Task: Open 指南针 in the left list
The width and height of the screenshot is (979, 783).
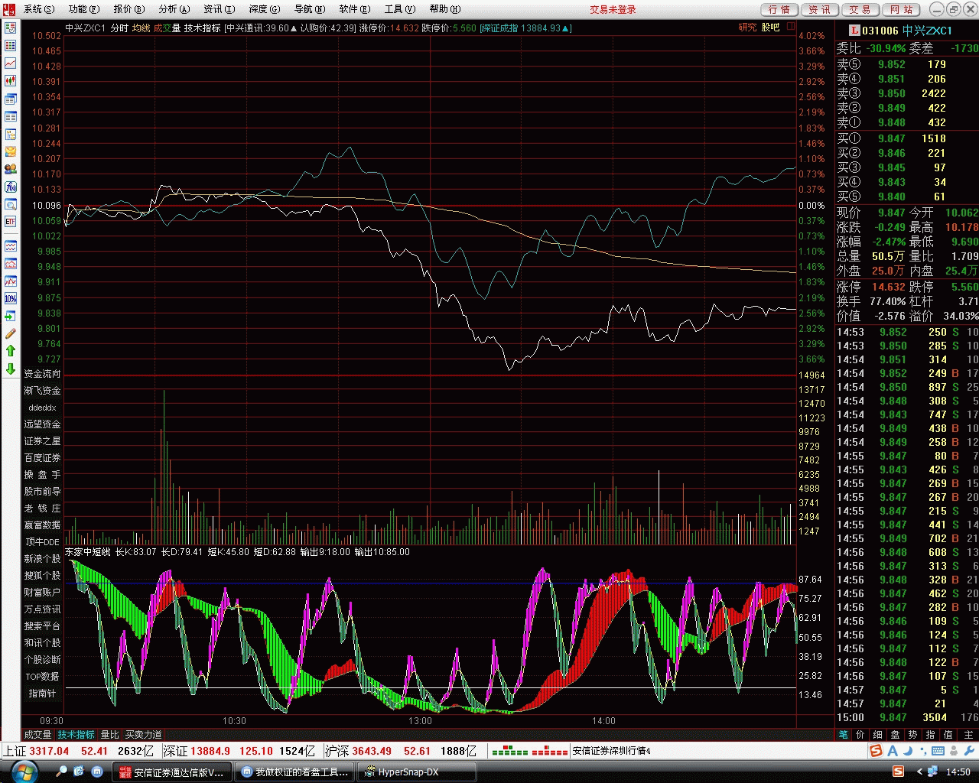Action: [42, 694]
